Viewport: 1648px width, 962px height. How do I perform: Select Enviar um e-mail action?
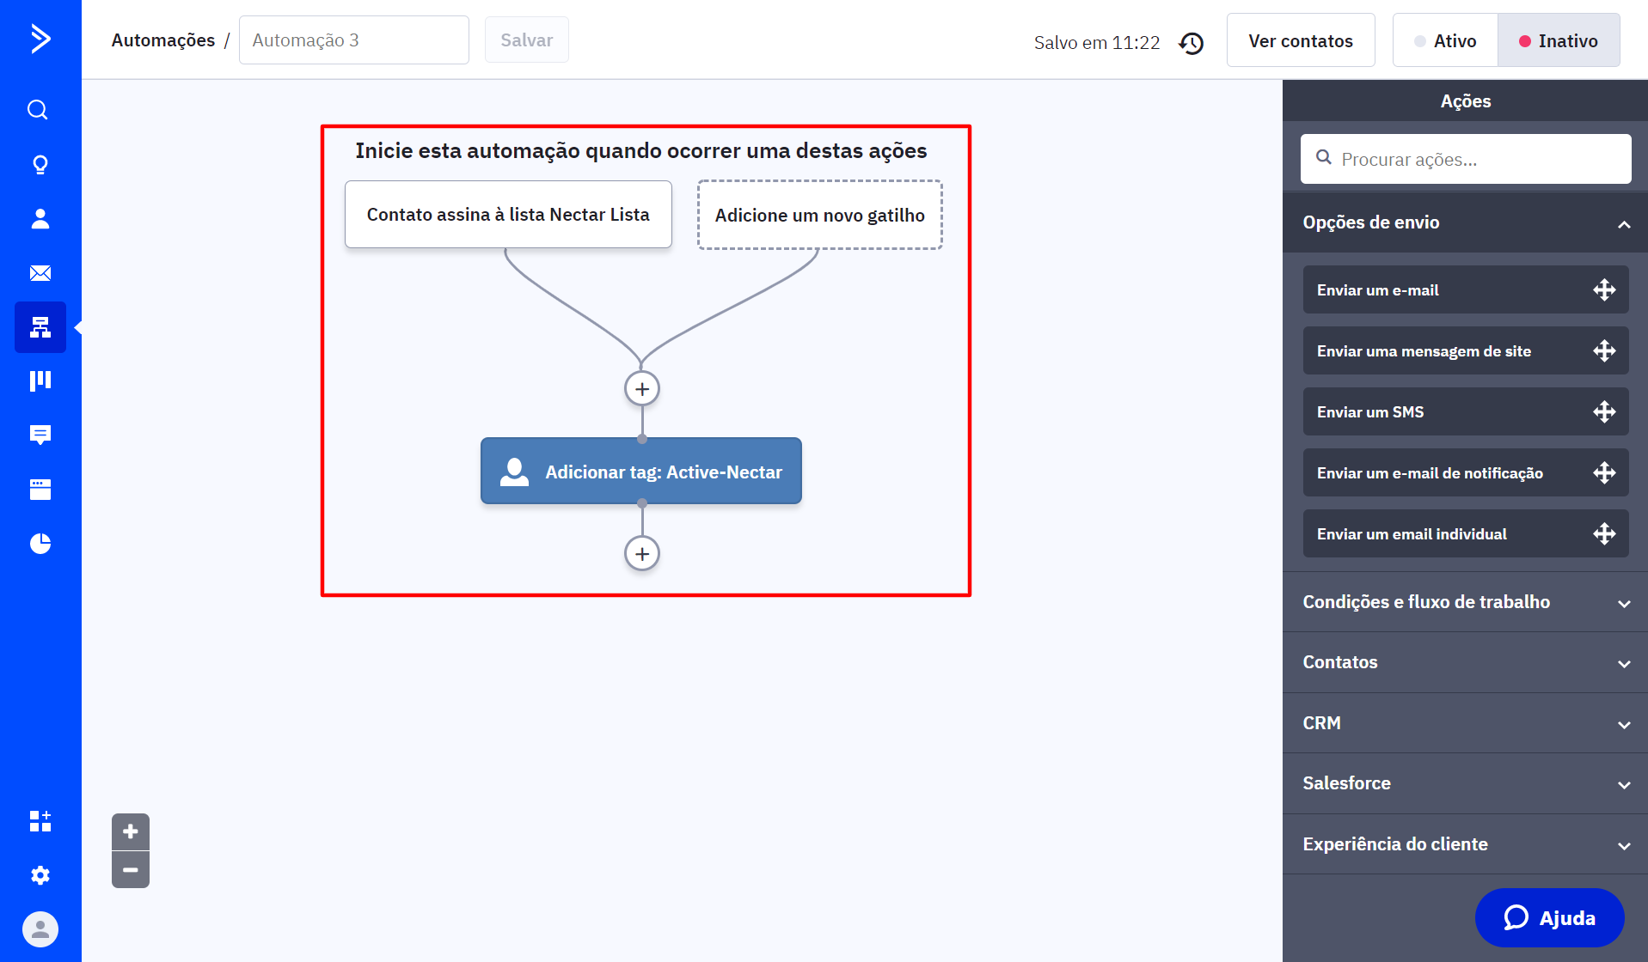coord(1466,290)
